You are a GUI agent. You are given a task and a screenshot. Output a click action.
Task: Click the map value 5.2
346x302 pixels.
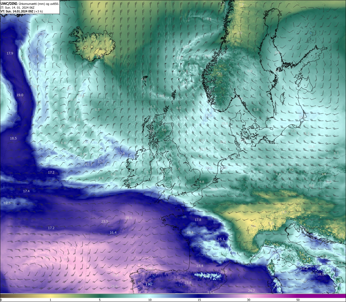click(x=149, y=173)
